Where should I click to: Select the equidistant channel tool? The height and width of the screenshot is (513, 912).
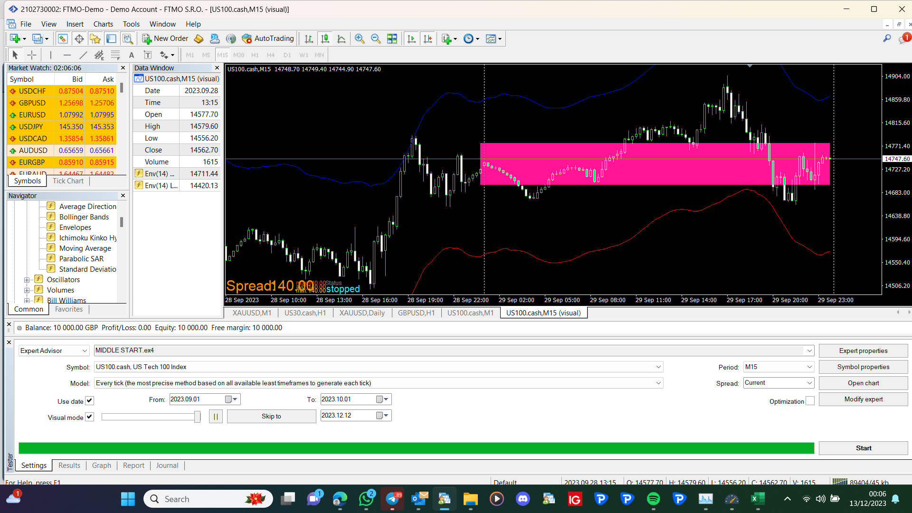[99, 55]
